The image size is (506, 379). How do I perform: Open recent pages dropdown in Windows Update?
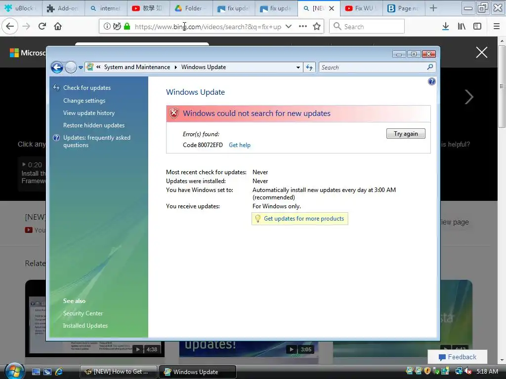coord(81,67)
